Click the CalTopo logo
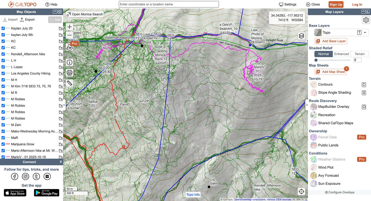 [x=22, y=4]
